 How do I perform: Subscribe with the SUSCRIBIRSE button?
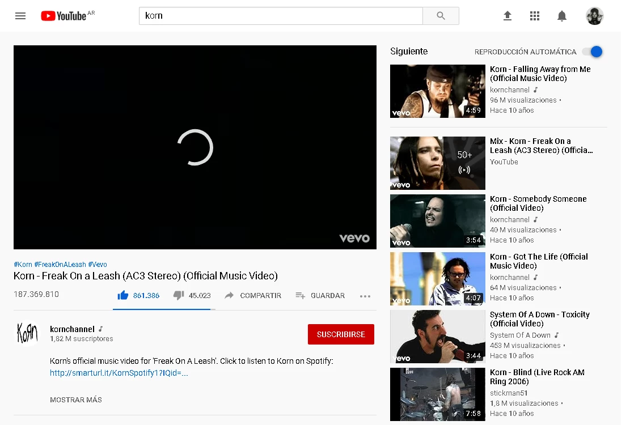coord(341,334)
